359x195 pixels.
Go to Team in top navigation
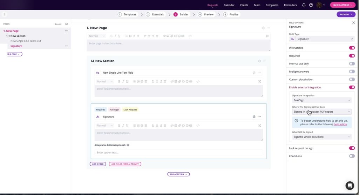coord(257,5)
